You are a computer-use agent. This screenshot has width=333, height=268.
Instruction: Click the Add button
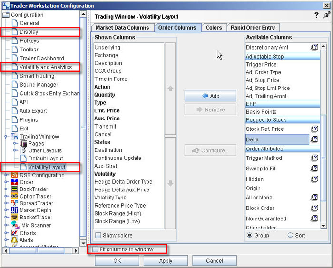[x=210, y=96]
